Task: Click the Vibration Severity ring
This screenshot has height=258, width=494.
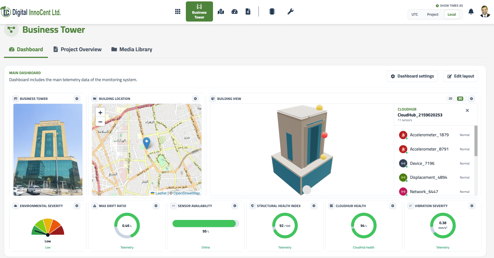Action: tap(443, 226)
